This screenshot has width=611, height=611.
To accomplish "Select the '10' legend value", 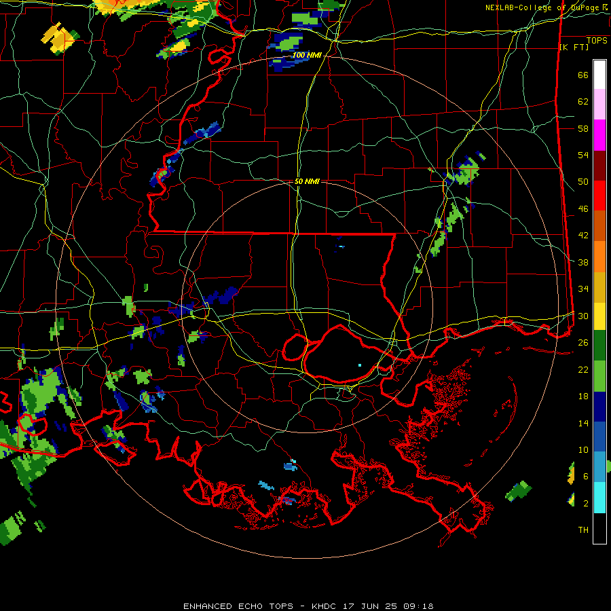I will pyautogui.click(x=583, y=449).
